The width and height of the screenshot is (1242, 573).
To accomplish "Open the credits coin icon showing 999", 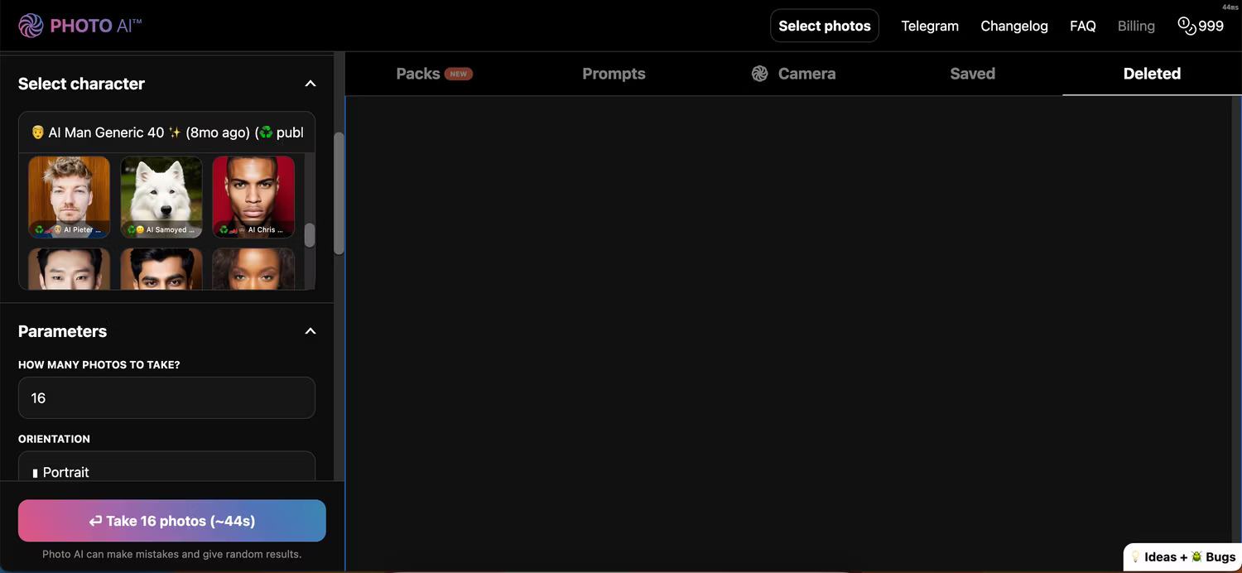I will (x=1187, y=26).
